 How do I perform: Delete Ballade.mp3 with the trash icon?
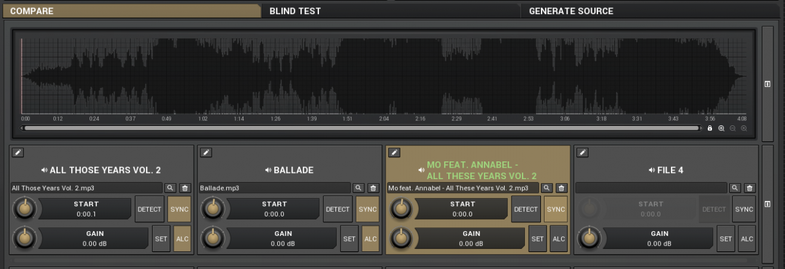pos(373,188)
